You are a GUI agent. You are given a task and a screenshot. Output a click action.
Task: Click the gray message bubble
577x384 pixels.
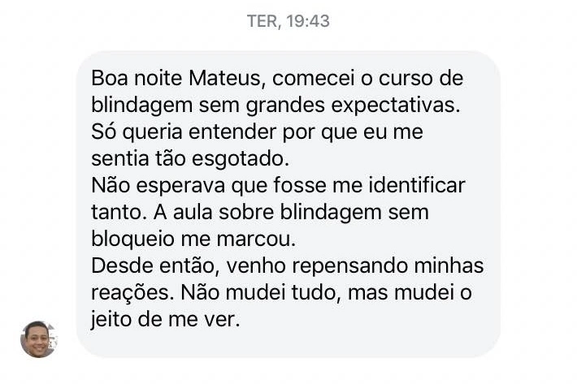[288, 203]
